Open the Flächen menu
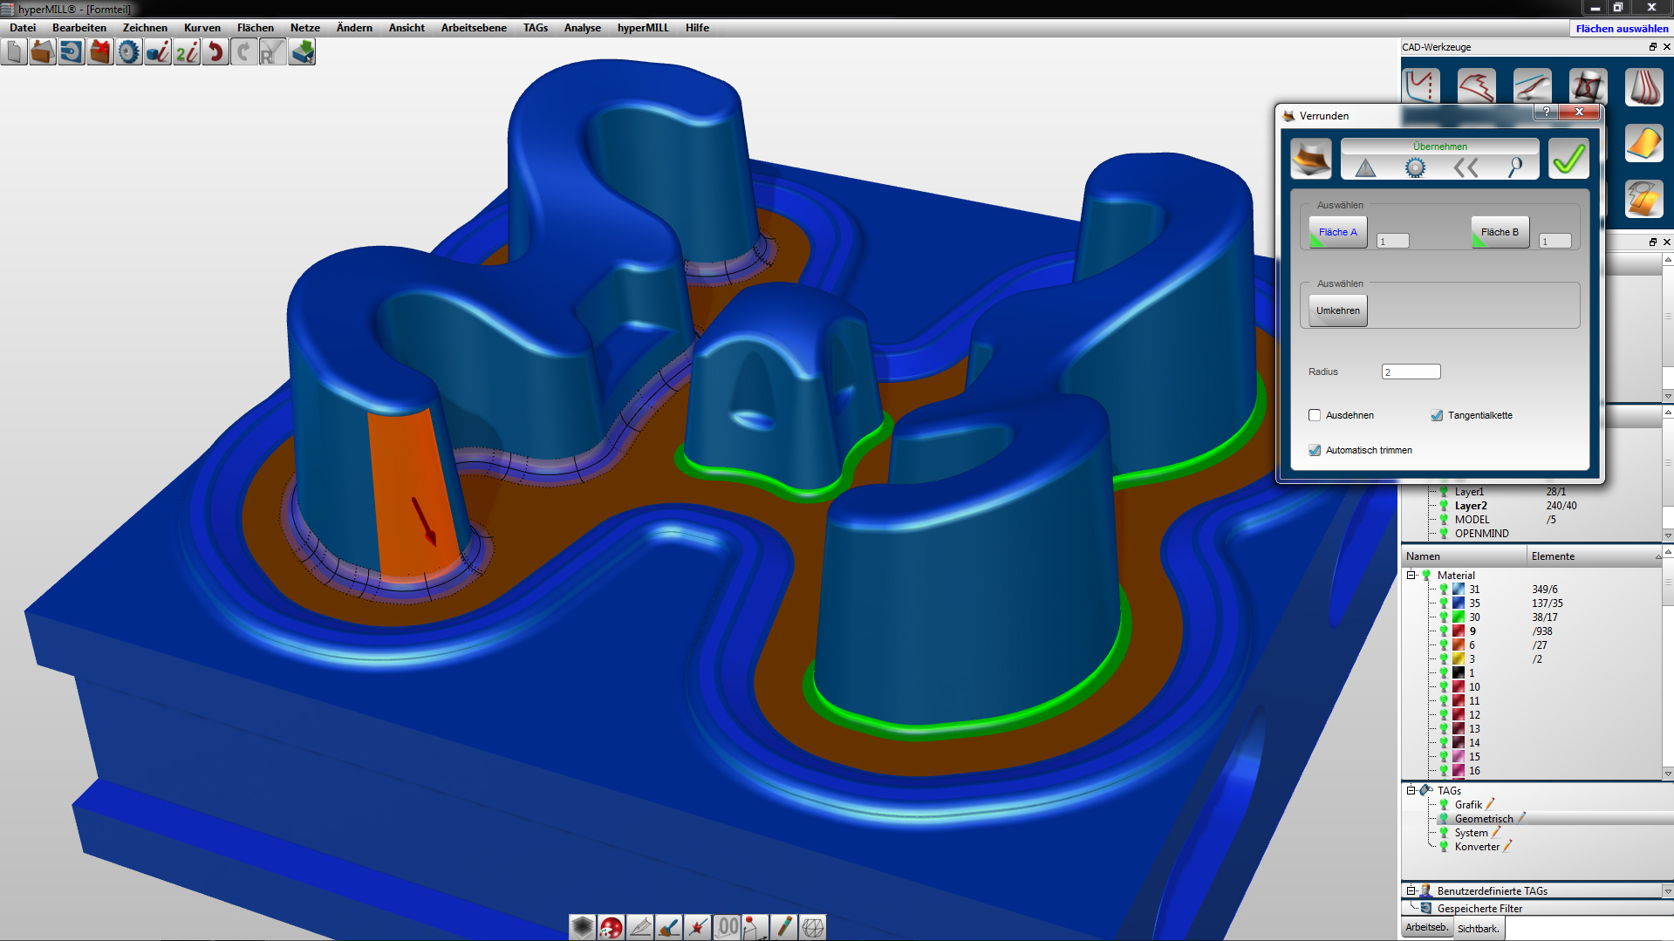 [x=255, y=28]
